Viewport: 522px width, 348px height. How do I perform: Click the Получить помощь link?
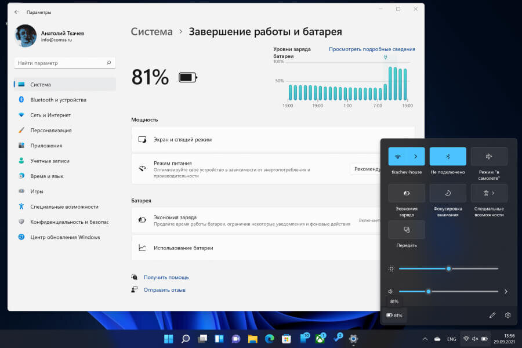166,277
